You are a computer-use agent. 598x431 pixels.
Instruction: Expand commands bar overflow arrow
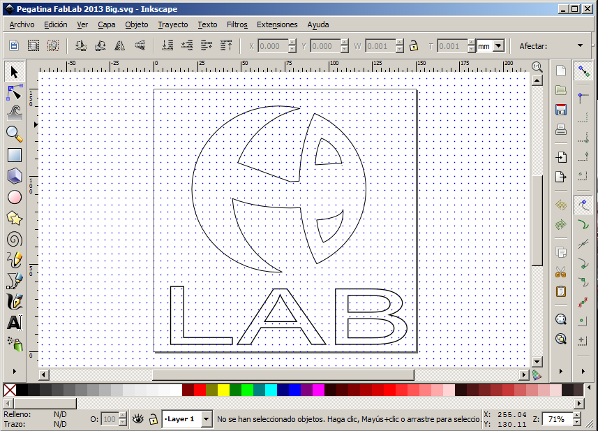(x=560, y=371)
